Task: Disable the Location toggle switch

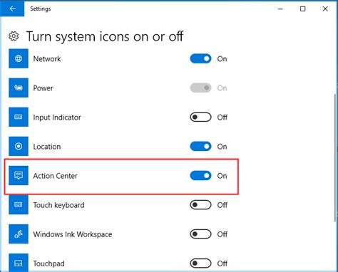Action: click(200, 146)
